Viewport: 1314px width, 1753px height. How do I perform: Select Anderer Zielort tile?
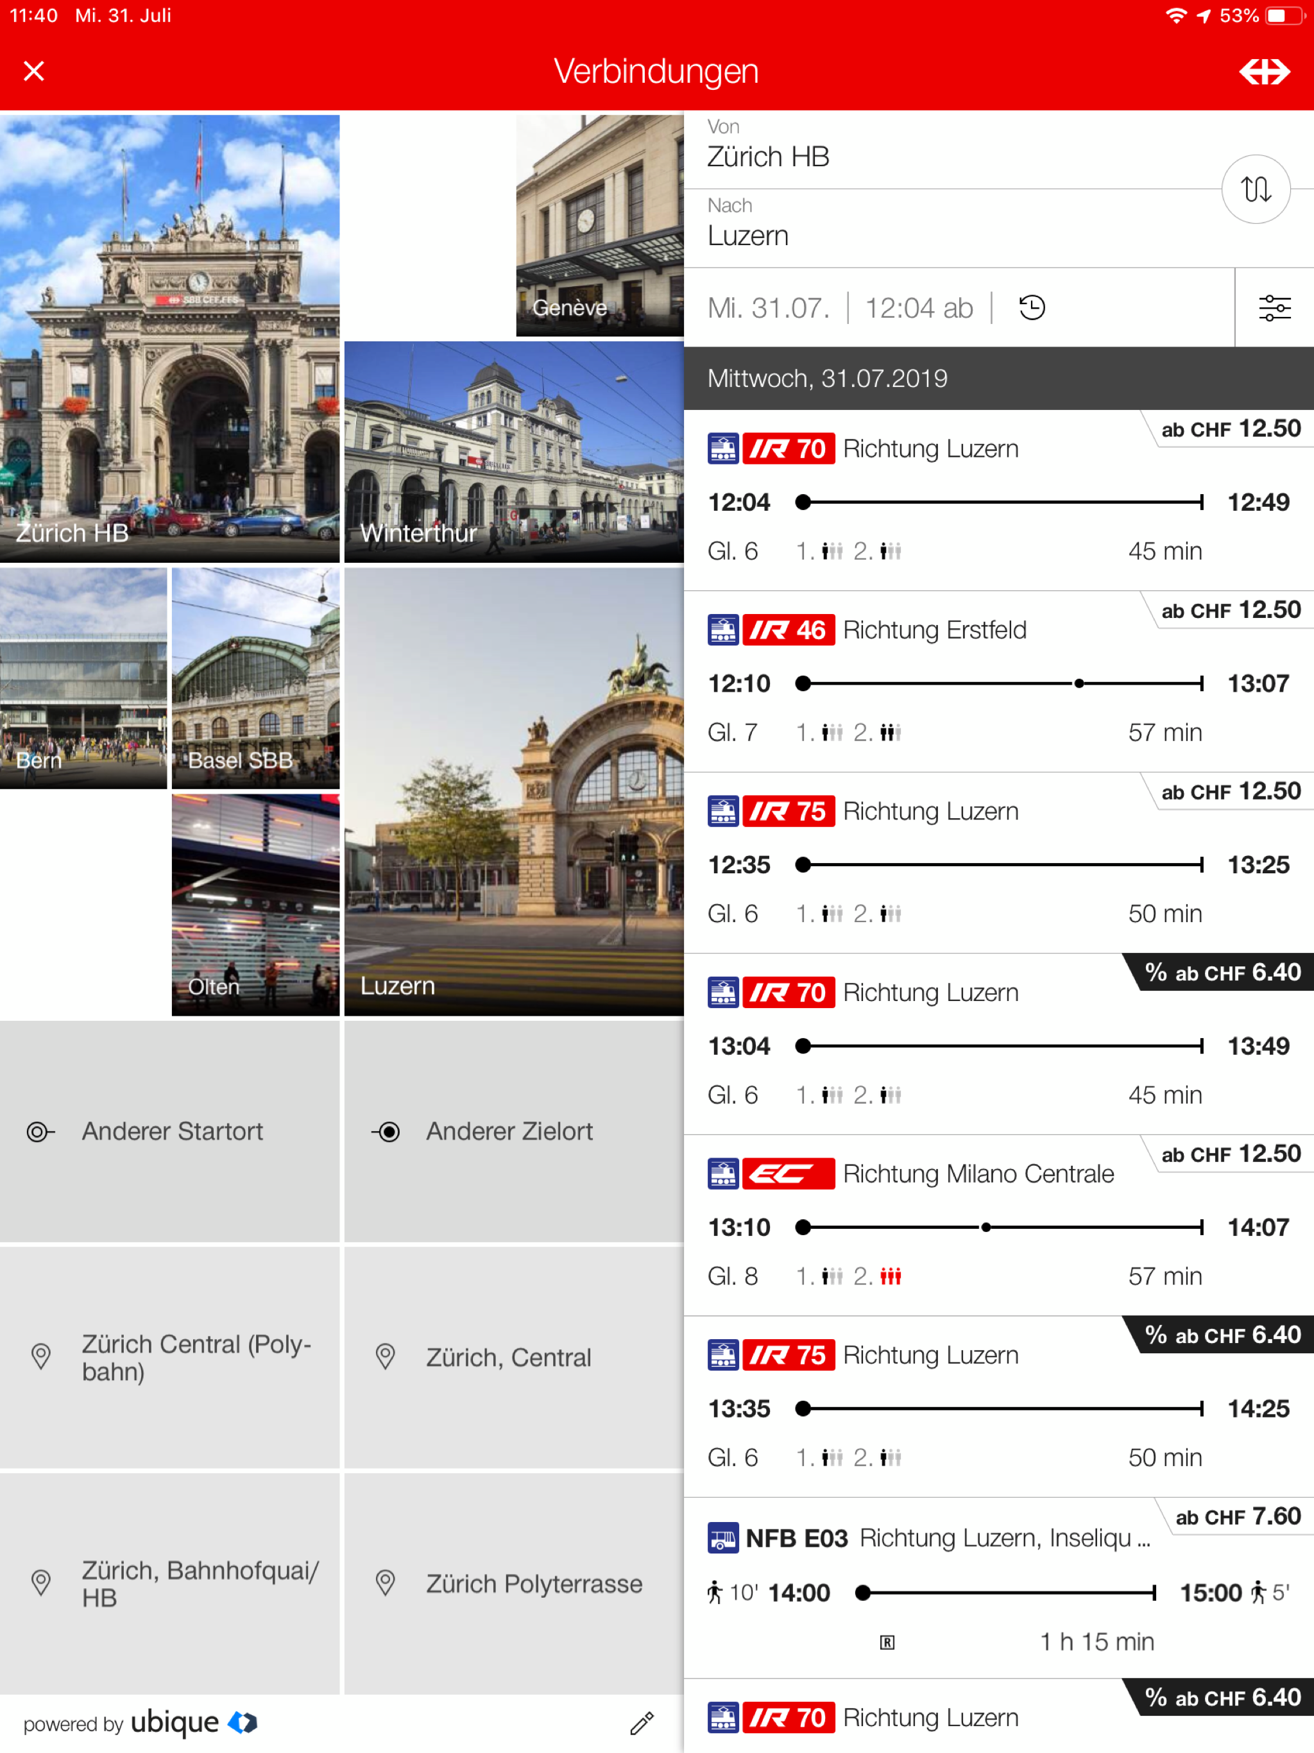(513, 1131)
